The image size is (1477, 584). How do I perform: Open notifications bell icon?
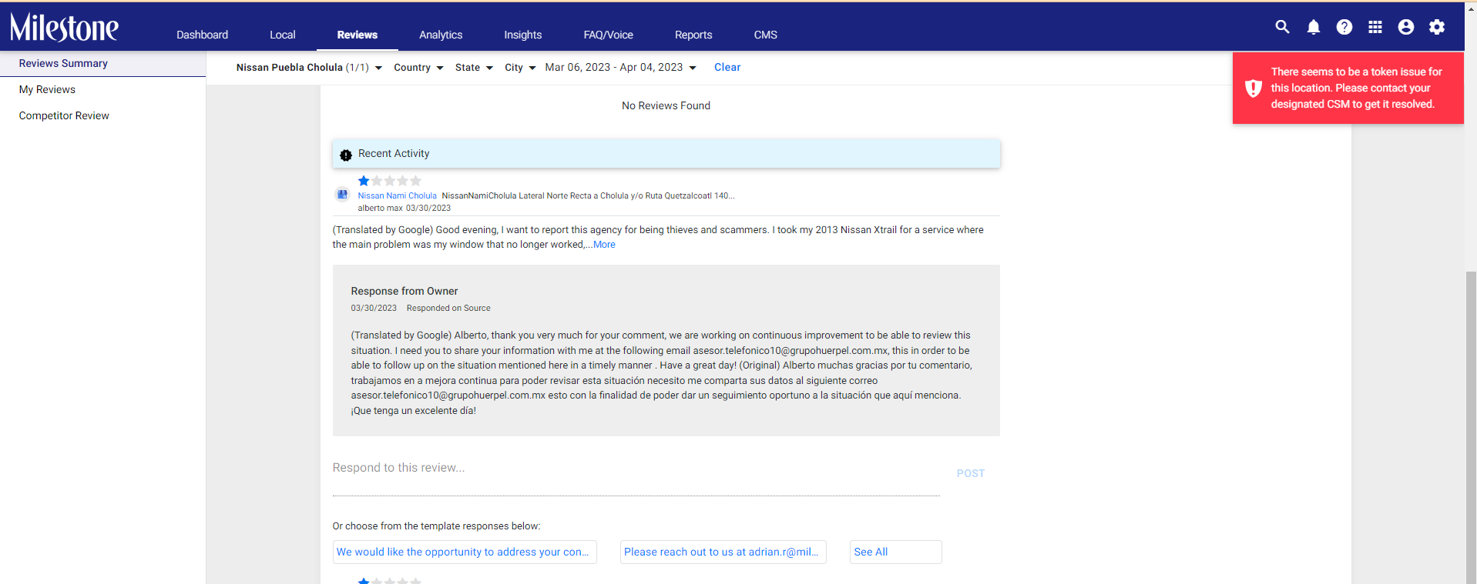point(1314,27)
